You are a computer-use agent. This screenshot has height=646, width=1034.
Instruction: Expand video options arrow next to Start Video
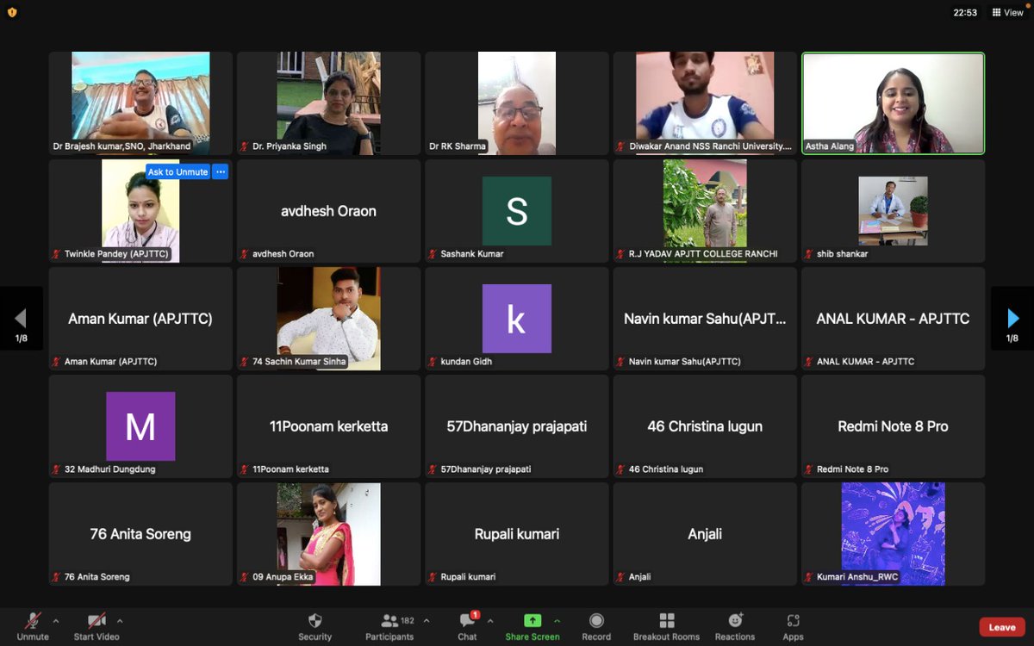pos(120,620)
